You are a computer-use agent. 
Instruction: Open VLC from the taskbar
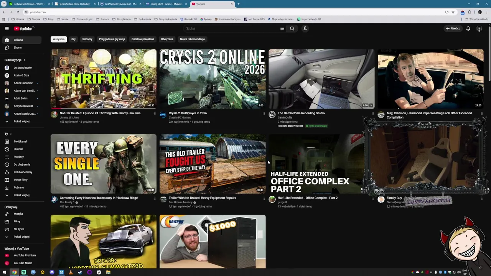pos(71,272)
